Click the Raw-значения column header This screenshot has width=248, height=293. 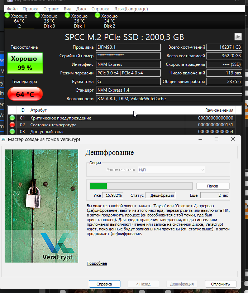click(210, 110)
